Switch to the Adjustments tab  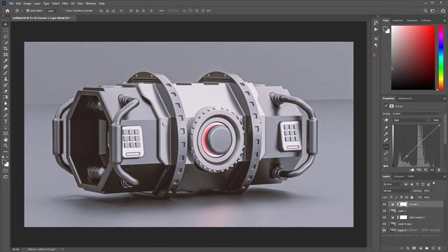[x=405, y=99]
